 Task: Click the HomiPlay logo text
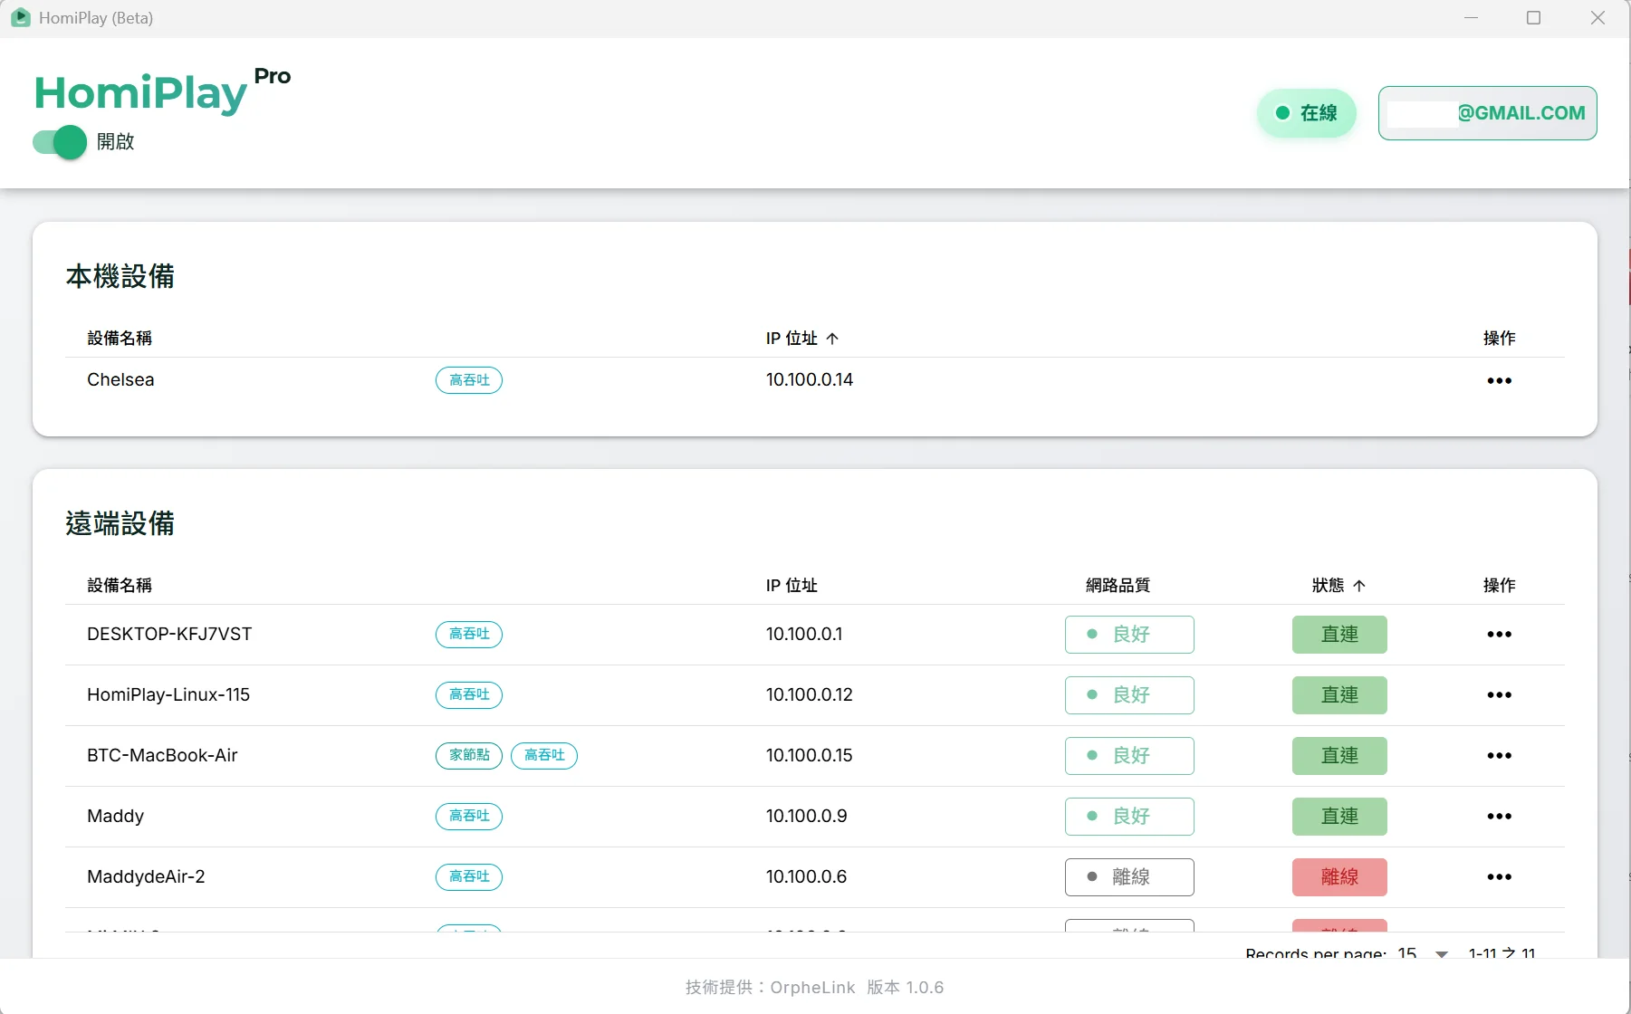(x=141, y=93)
